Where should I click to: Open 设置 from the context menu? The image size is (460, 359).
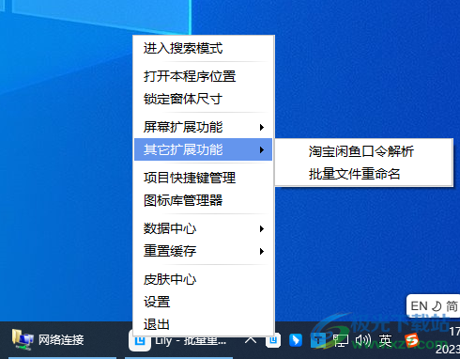204,302
